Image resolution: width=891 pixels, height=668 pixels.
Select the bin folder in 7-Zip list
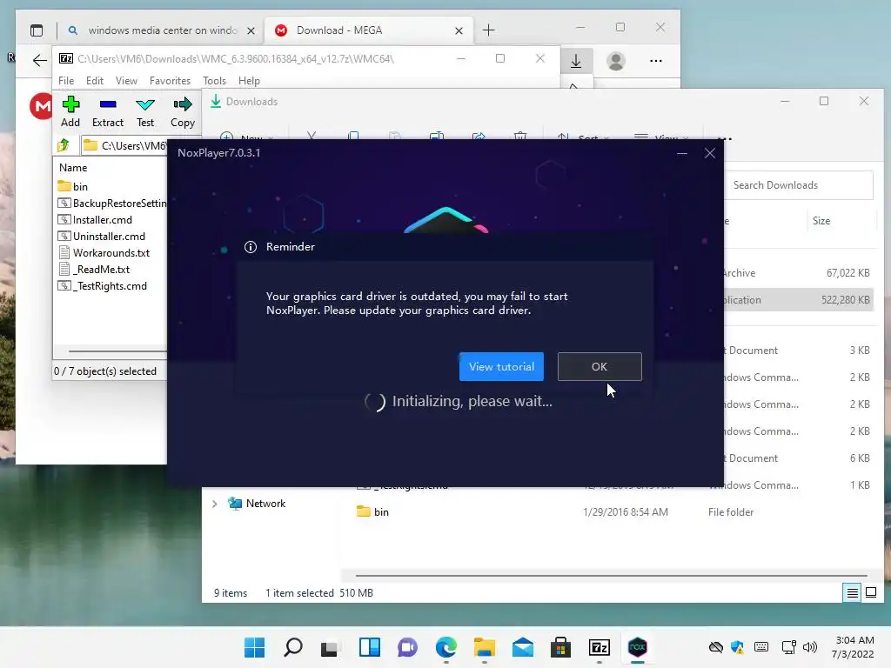pyautogui.click(x=73, y=186)
